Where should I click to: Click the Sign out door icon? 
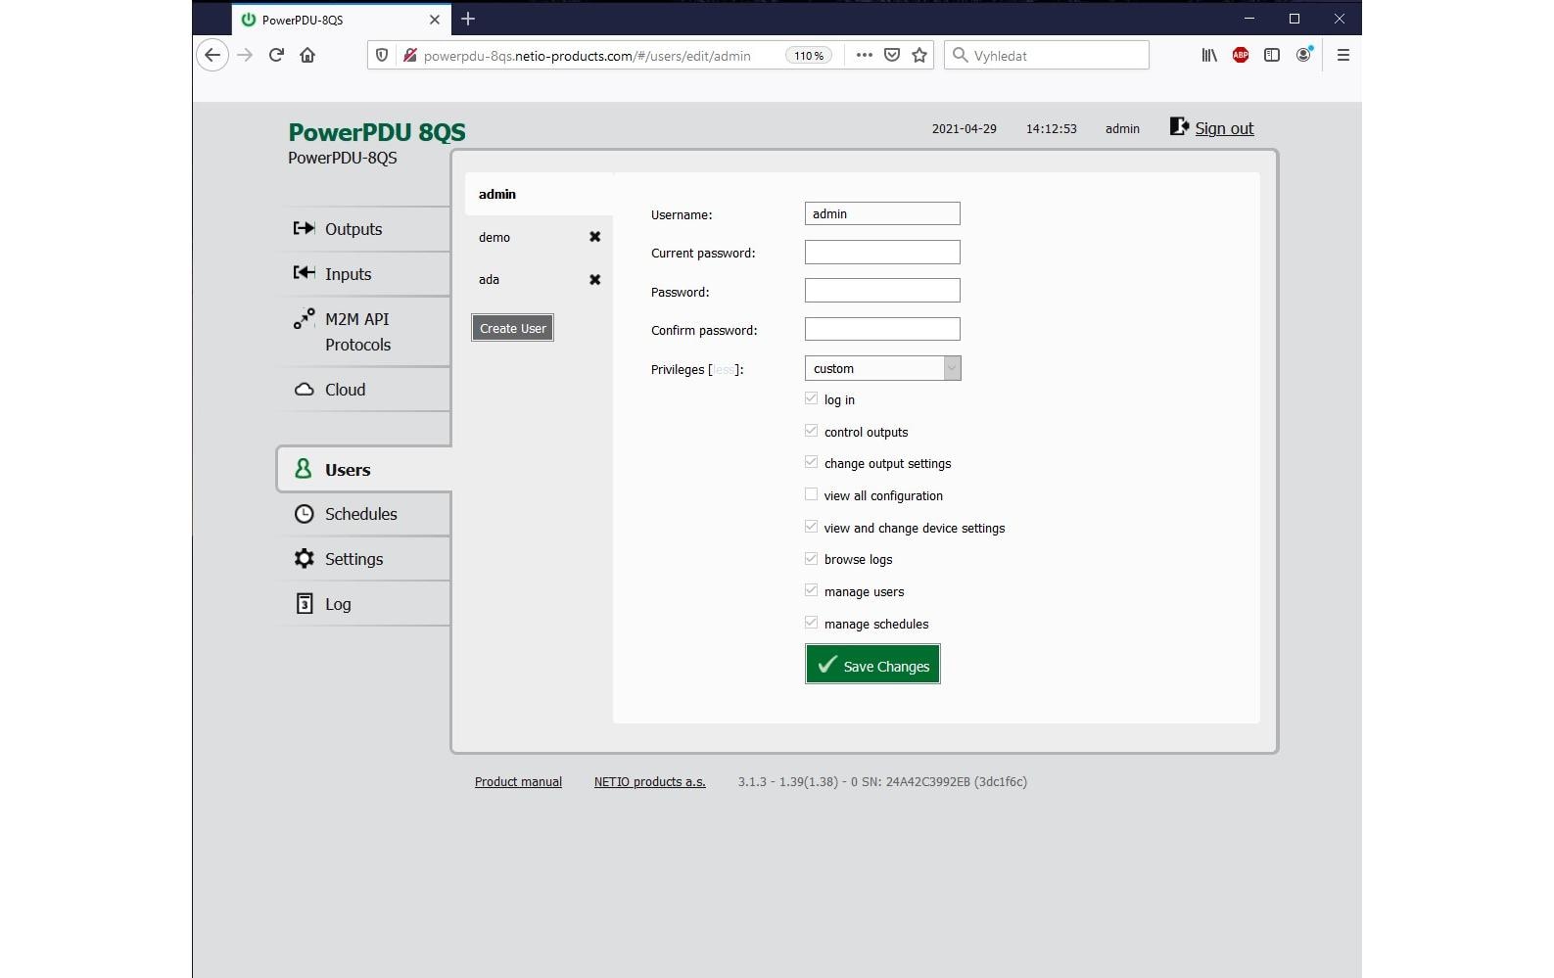(x=1179, y=126)
